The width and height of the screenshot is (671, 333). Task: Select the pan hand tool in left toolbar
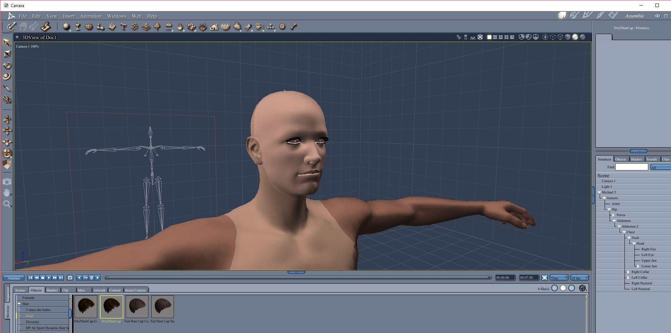pyautogui.click(x=7, y=193)
